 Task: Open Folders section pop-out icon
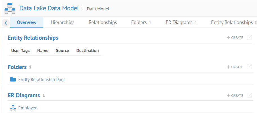click(x=249, y=67)
